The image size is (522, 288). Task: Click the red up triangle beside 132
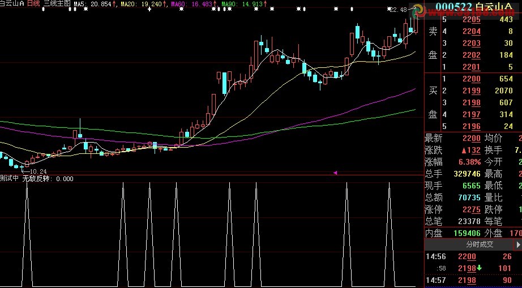(x=464, y=151)
